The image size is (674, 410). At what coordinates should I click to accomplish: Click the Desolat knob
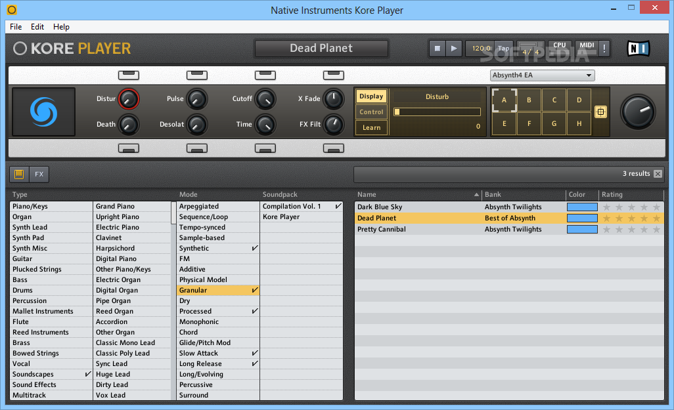197,125
